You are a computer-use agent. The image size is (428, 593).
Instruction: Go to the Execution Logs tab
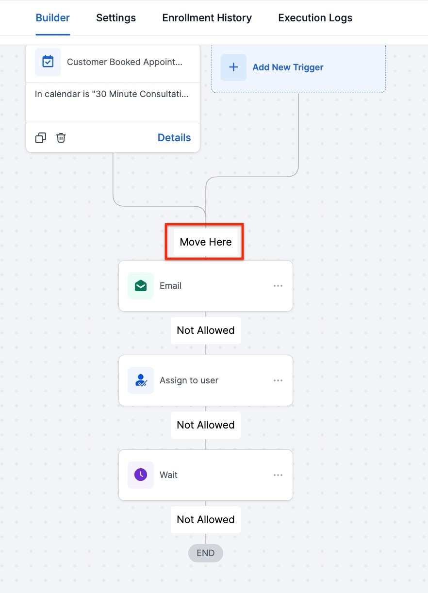pyautogui.click(x=315, y=18)
